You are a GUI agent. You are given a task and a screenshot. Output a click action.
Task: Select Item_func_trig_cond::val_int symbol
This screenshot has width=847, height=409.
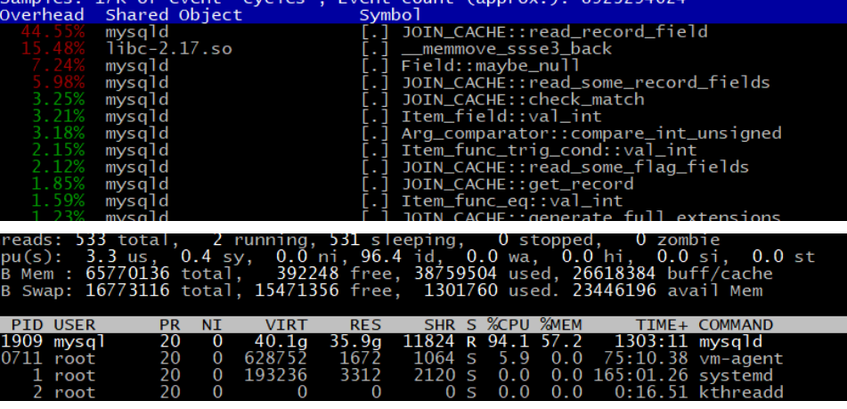click(x=549, y=151)
